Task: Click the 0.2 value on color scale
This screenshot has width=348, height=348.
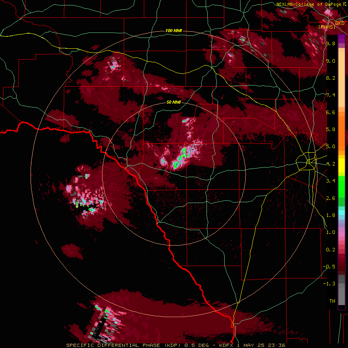Action: point(331,250)
